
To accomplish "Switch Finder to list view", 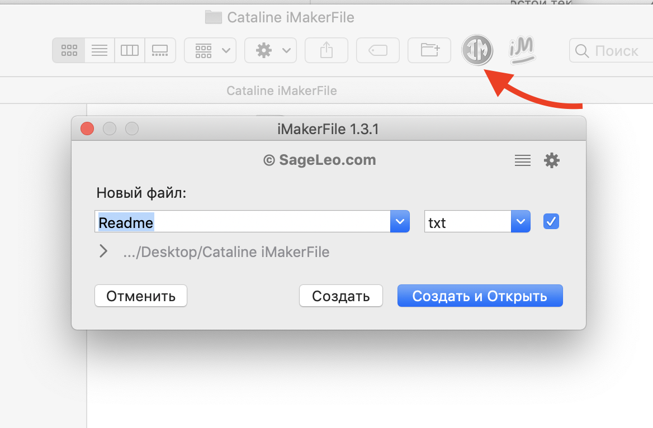I will pyautogui.click(x=100, y=51).
